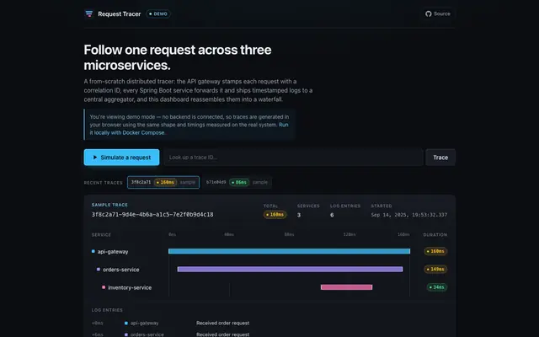The image size is (539, 337).
Task: Click the api-gateway service row label
Action: click(x=113, y=252)
